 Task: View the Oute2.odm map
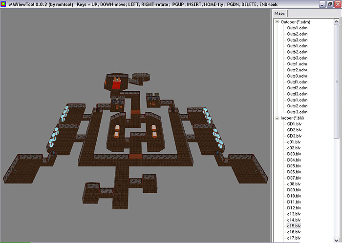coord(297,106)
